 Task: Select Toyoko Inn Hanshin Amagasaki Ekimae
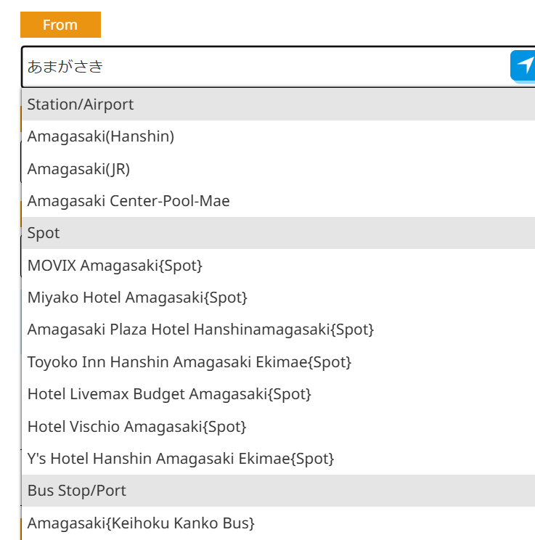click(x=189, y=361)
